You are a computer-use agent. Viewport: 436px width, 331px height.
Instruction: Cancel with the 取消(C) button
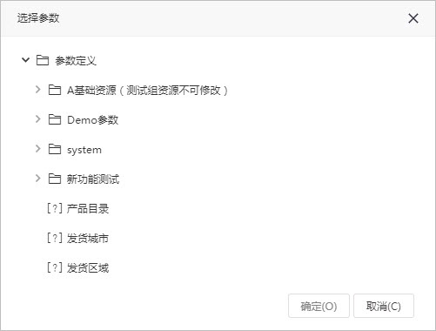click(384, 306)
